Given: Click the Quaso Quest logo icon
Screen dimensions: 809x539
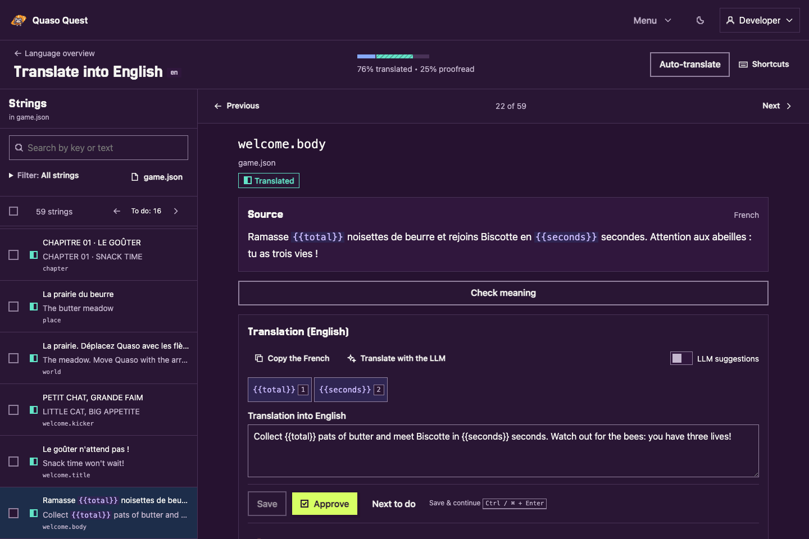Looking at the screenshot, I should pyautogui.click(x=19, y=20).
